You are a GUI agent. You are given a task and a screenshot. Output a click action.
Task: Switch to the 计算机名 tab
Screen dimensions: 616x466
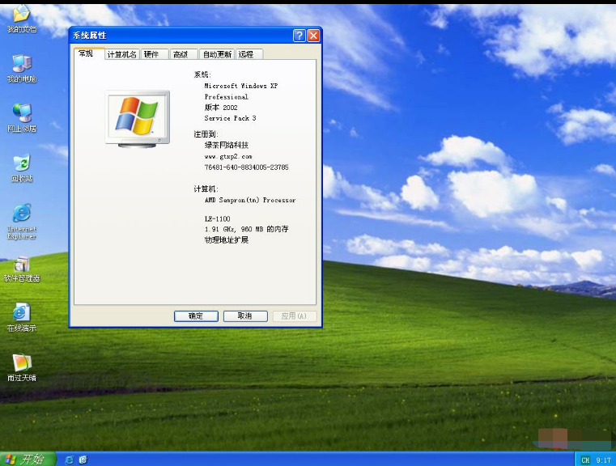121,54
